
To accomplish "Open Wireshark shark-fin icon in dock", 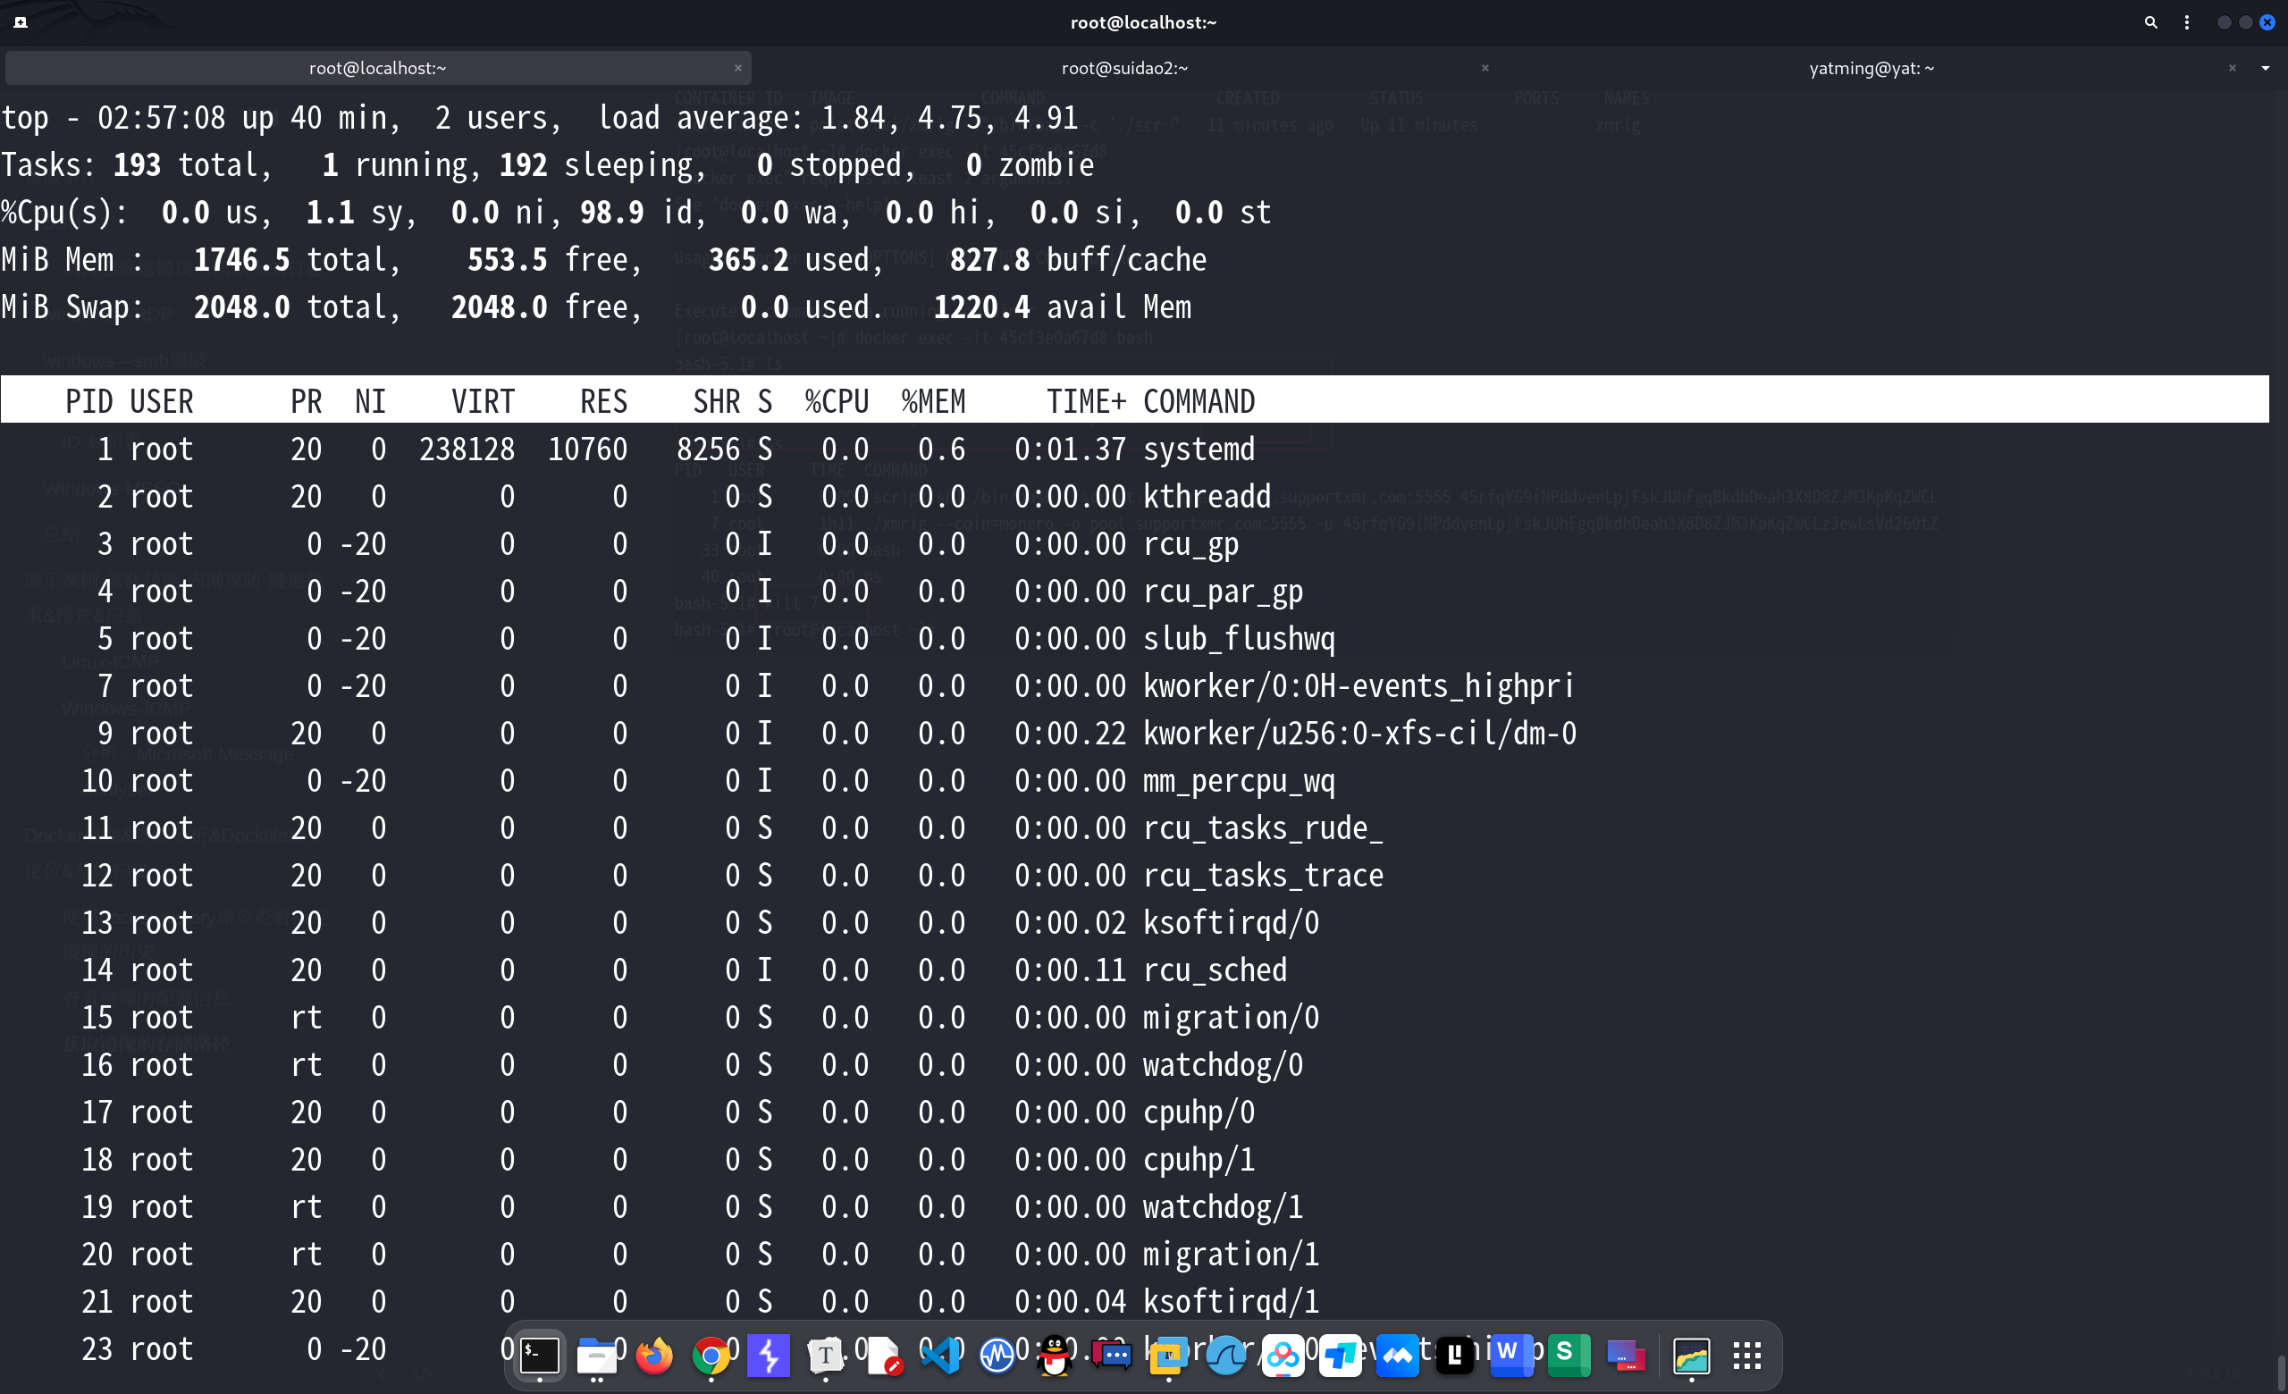I will [1225, 1356].
